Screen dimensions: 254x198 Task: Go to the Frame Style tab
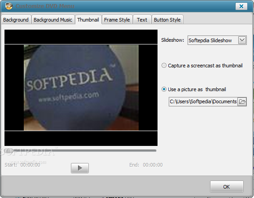coord(117,20)
